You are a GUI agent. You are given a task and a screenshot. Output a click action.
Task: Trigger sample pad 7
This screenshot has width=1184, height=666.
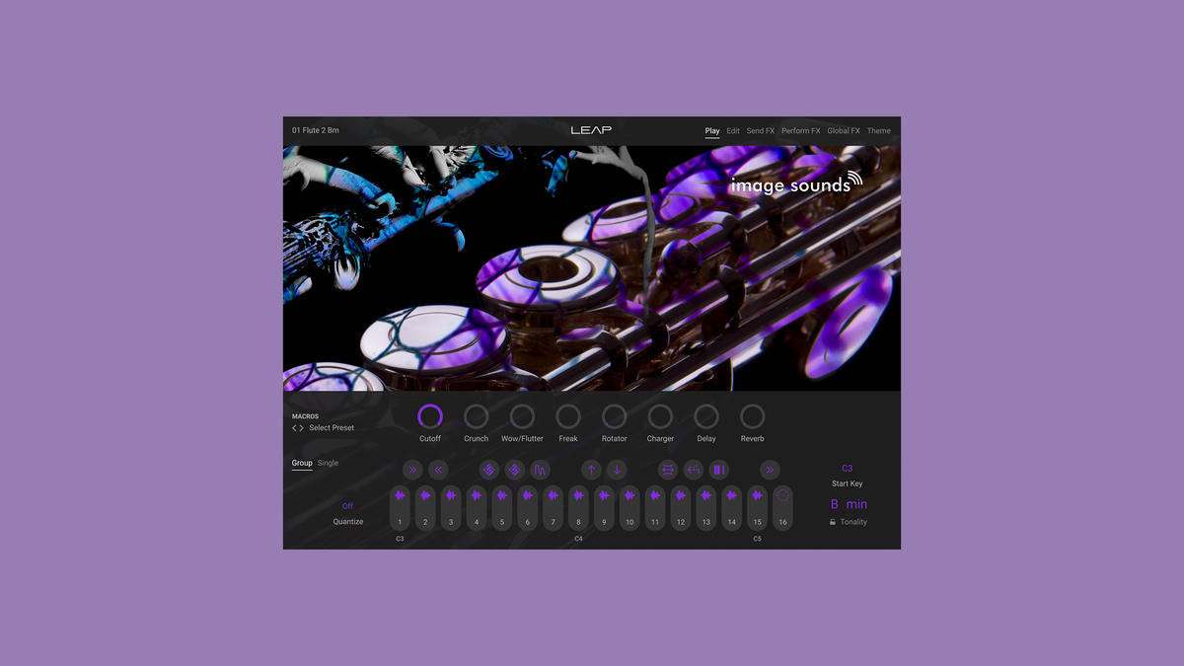tap(554, 508)
